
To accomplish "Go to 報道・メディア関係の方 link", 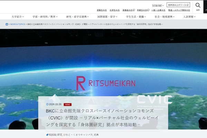I will (x=179, y=10).
